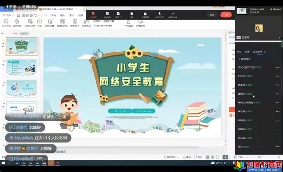Open more options for first student 心心相印
Viewport: 283px width, 172px height.
[x=278, y=67]
